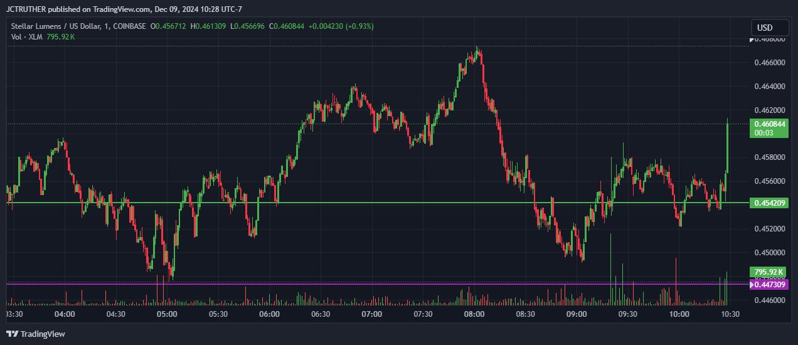Click the green 0.460844 current price label
The height and width of the screenshot is (345, 798).
click(770, 124)
